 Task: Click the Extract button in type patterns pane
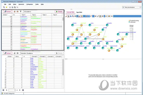(x=8, y=12)
